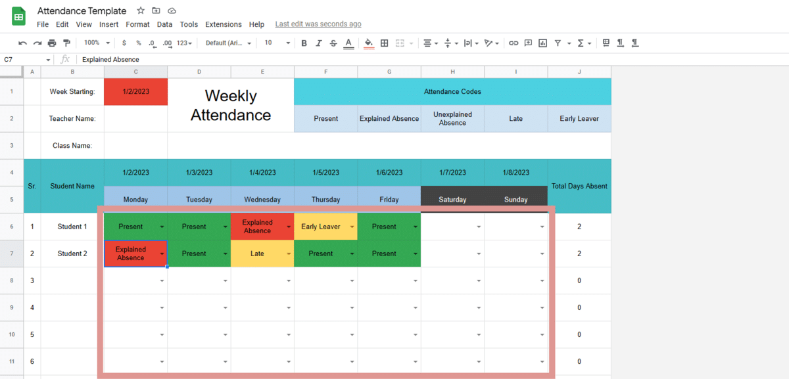This screenshot has height=379, width=789.
Task: Select the Insert chart icon
Action: [542, 42]
